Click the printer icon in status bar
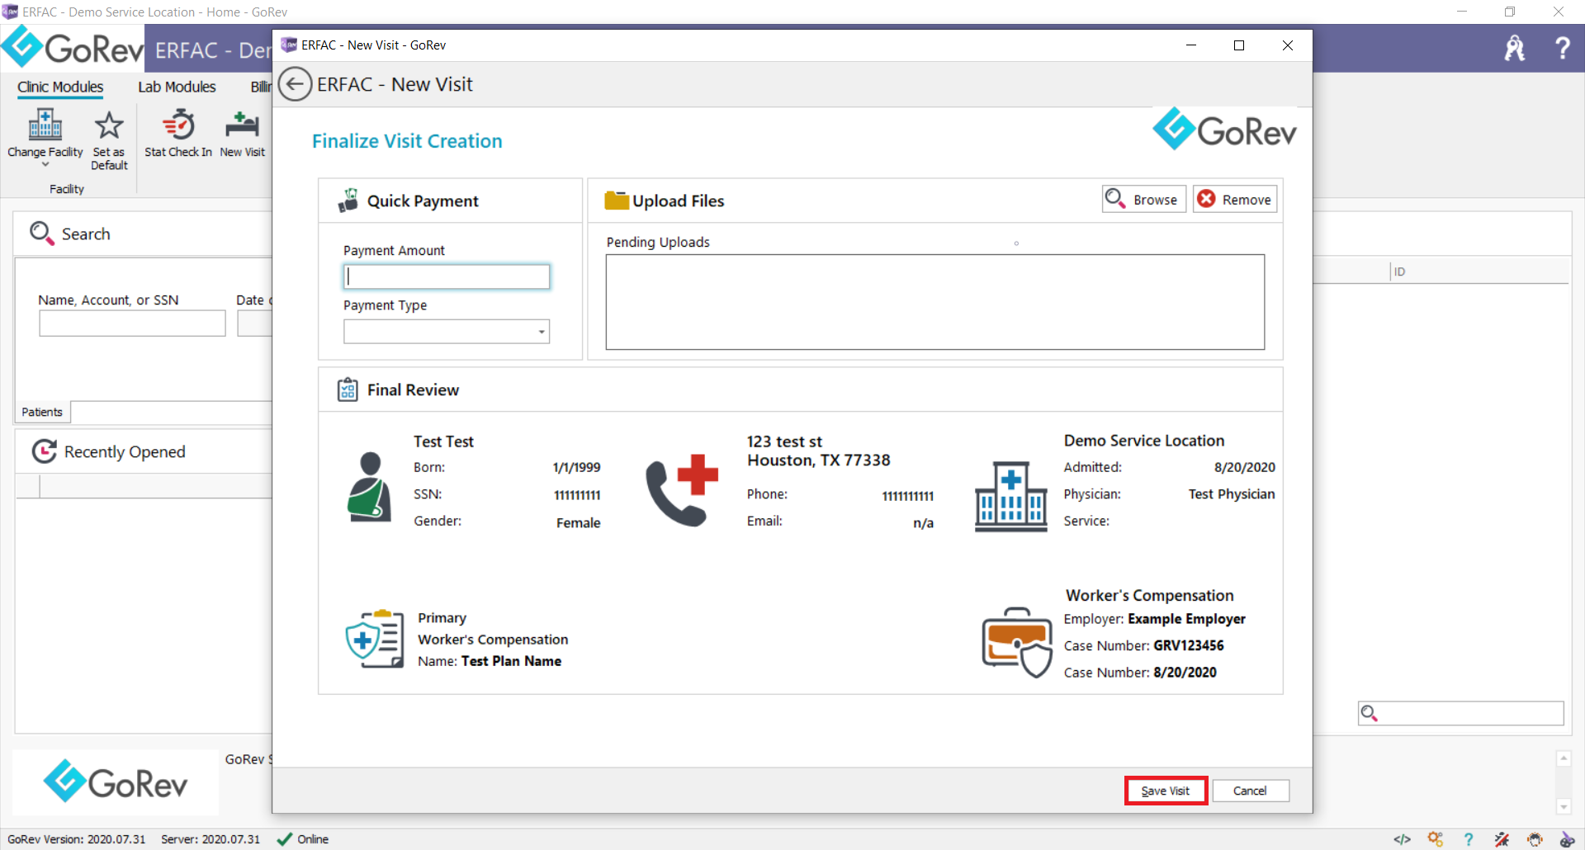Image resolution: width=1585 pixels, height=850 pixels. 1535,839
